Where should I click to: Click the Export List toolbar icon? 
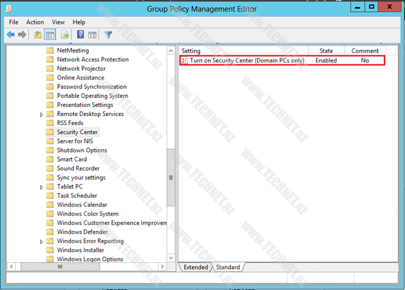point(65,35)
